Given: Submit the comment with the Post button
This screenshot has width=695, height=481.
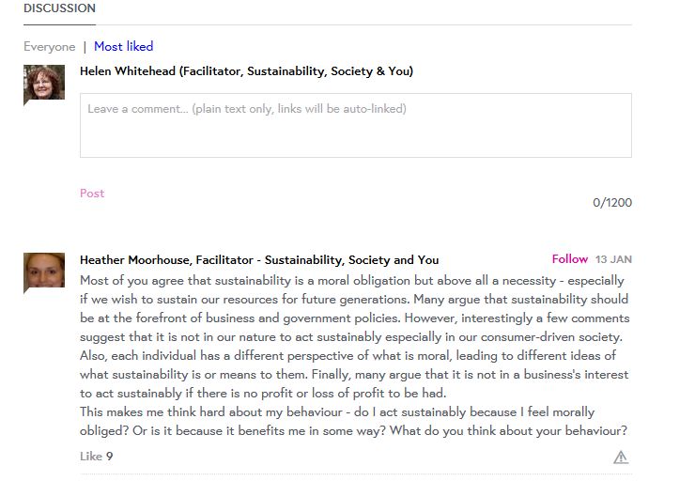Looking at the screenshot, I should 92,194.
